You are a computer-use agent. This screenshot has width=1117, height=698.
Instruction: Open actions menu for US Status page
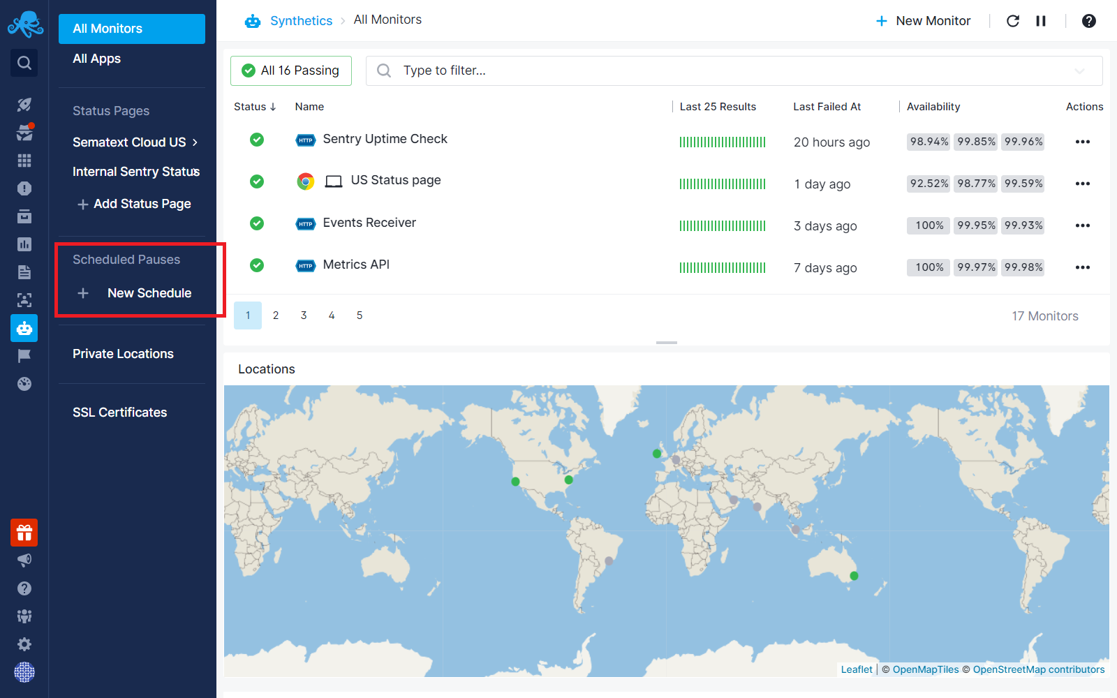(x=1083, y=184)
